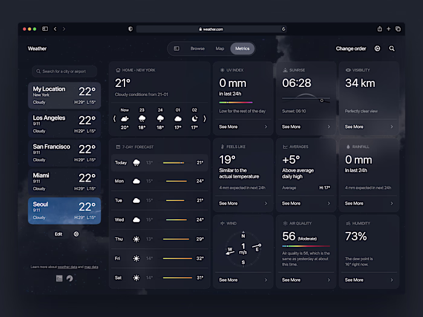Select the Miami city card

pyautogui.click(x=65, y=182)
